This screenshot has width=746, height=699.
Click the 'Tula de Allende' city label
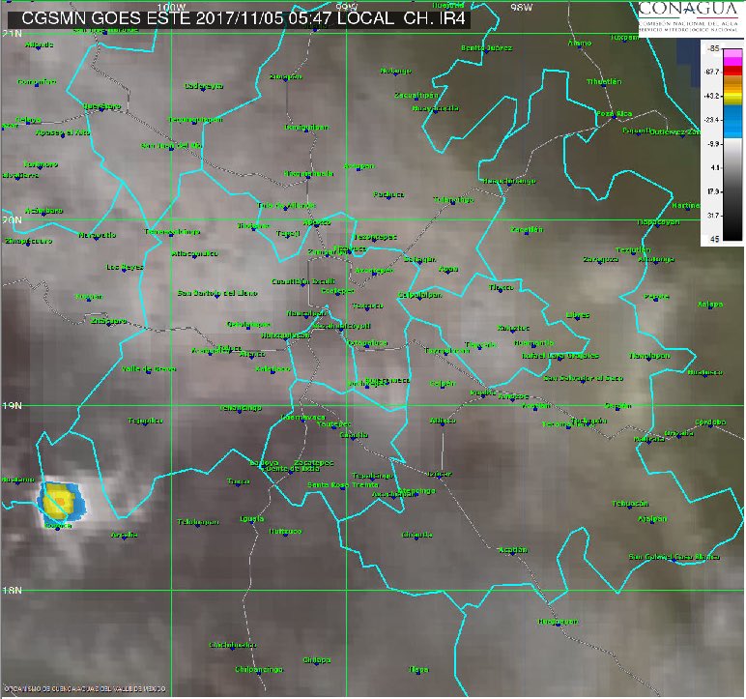tap(286, 206)
